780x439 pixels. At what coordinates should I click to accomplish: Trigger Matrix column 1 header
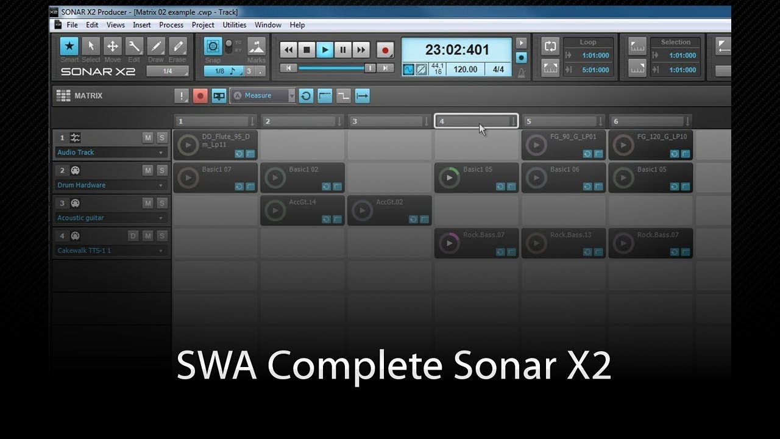click(216, 121)
